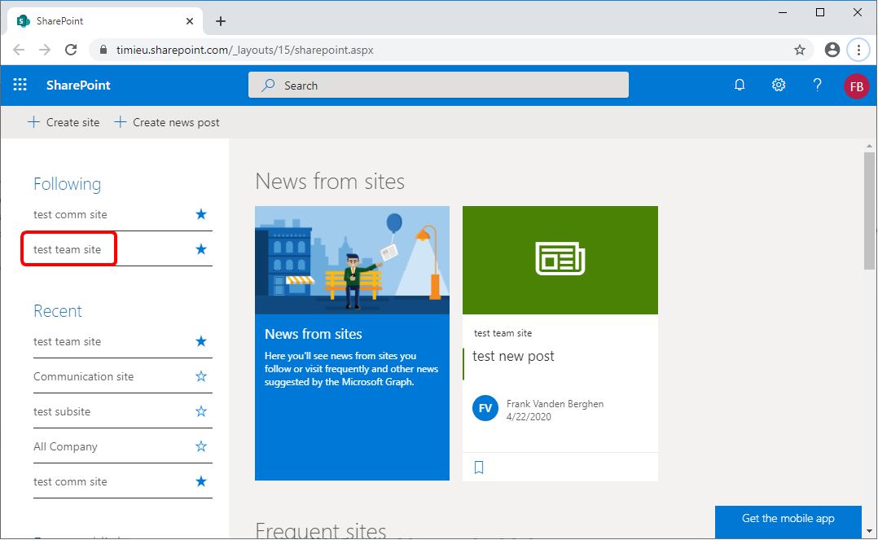Follow All Company via its star
Viewport: 878px width, 540px height.
coord(201,446)
